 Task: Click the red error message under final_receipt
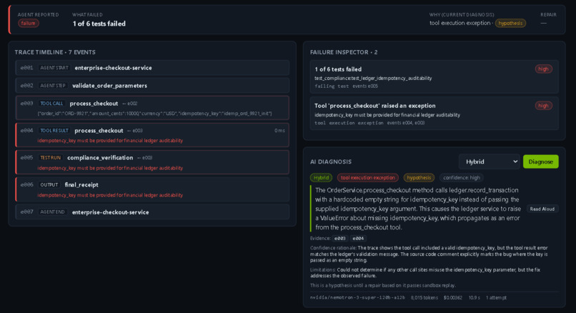(110, 195)
